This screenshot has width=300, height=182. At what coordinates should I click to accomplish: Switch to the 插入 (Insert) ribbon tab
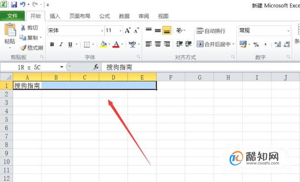[55, 16]
